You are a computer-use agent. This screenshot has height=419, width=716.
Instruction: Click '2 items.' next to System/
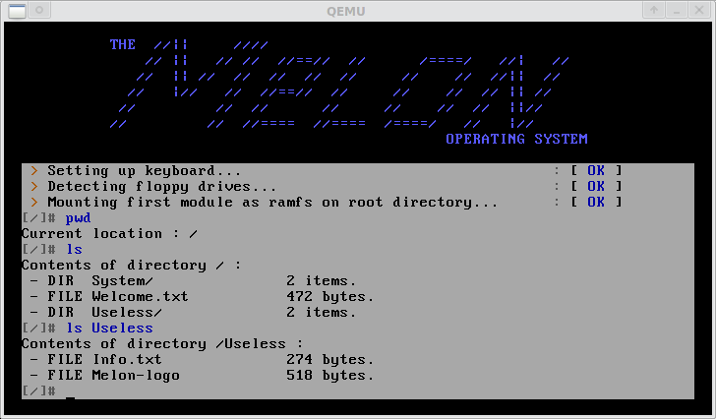pyautogui.click(x=321, y=281)
